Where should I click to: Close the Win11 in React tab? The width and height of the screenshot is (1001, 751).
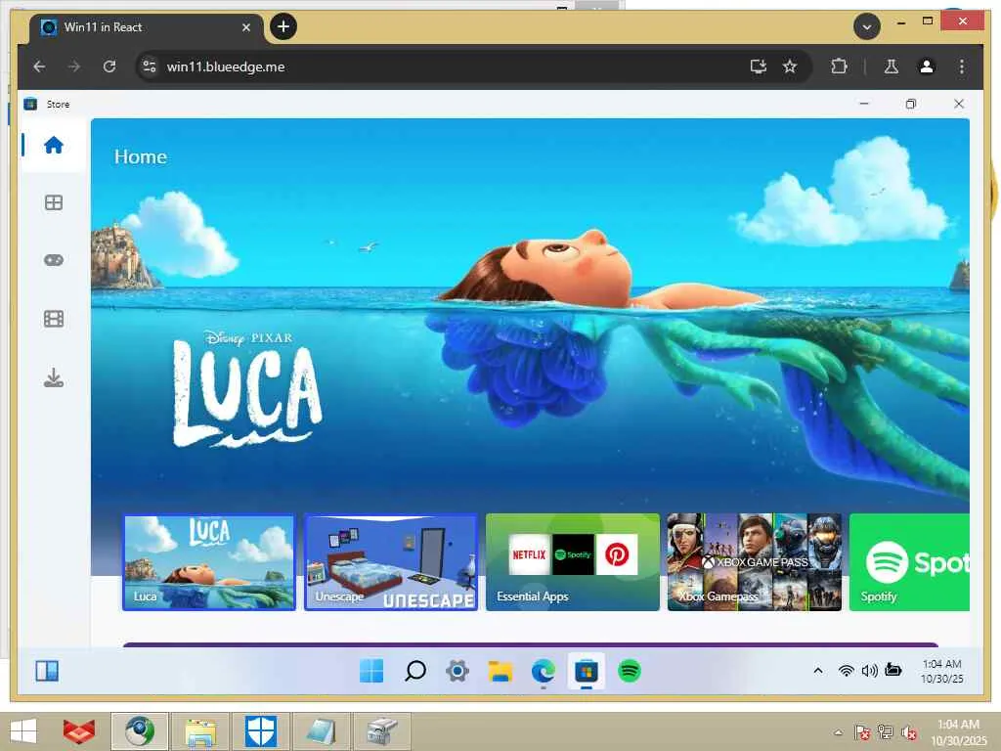pyautogui.click(x=246, y=27)
